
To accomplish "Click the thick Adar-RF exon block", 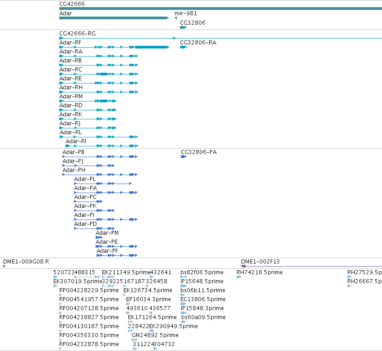I will pyautogui.click(x=152, y=47).
